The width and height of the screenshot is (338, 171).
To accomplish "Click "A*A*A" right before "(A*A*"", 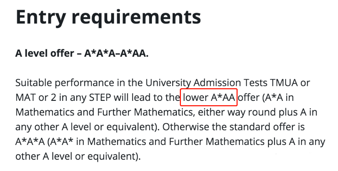I will [x=30, y=142].
